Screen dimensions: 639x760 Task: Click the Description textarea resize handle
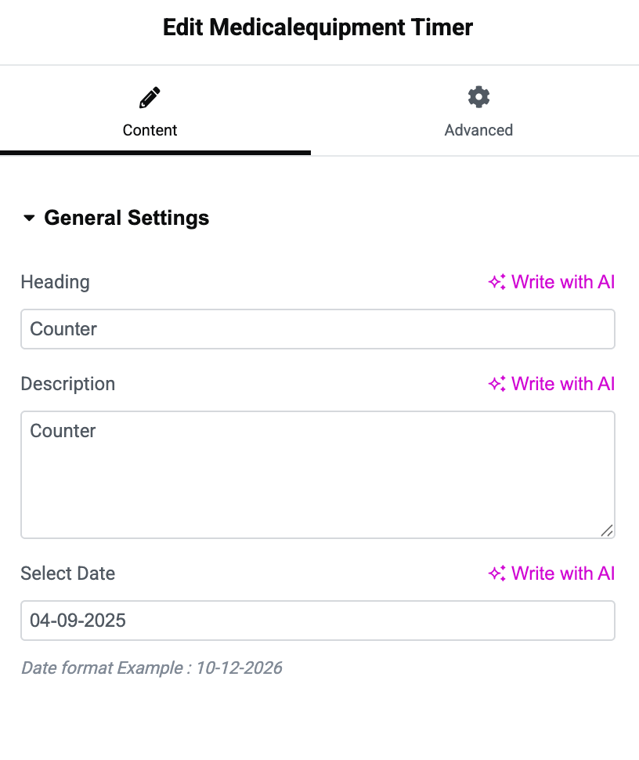tap(607, 530)
